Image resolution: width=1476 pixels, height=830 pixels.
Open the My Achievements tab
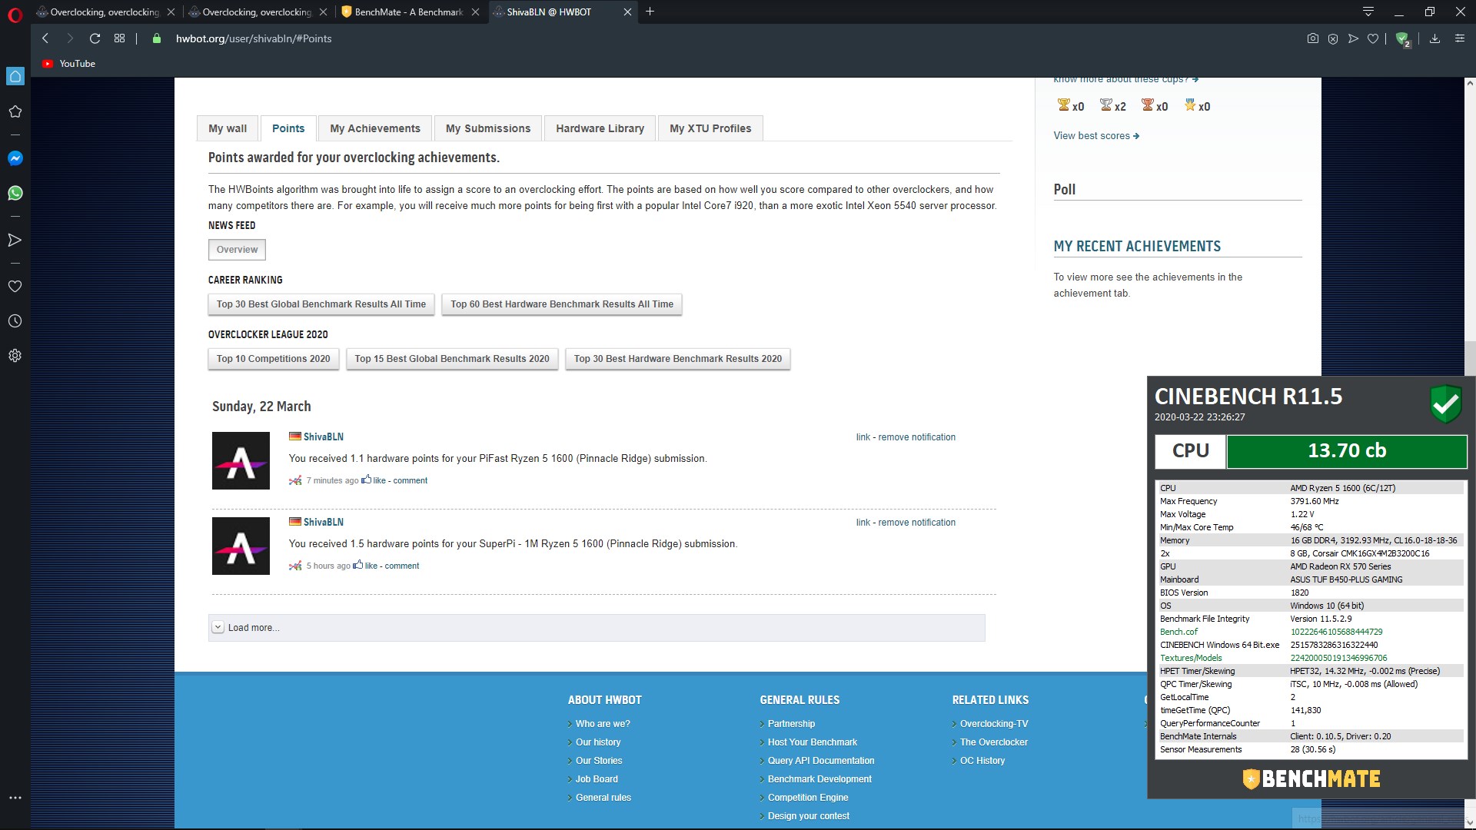click(x=375, y=128)
